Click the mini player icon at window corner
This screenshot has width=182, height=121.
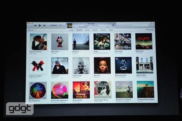pyautogui.click(x=151, y=23)
